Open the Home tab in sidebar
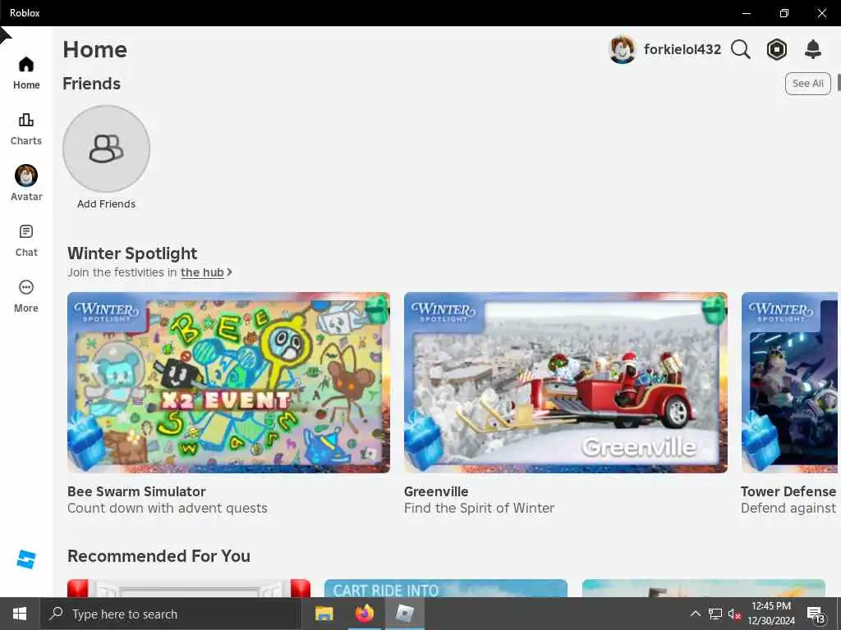The width and height of the screenshot is (841, 630). [x=25, y=73]
